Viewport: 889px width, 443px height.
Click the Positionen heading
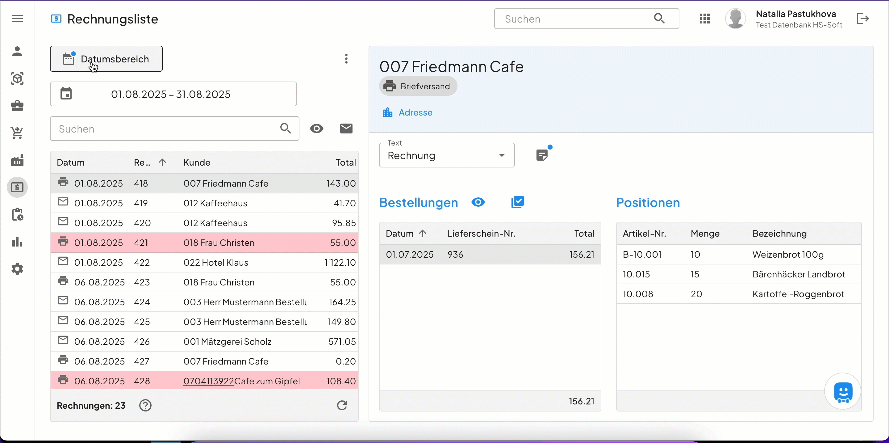point(648,202)
